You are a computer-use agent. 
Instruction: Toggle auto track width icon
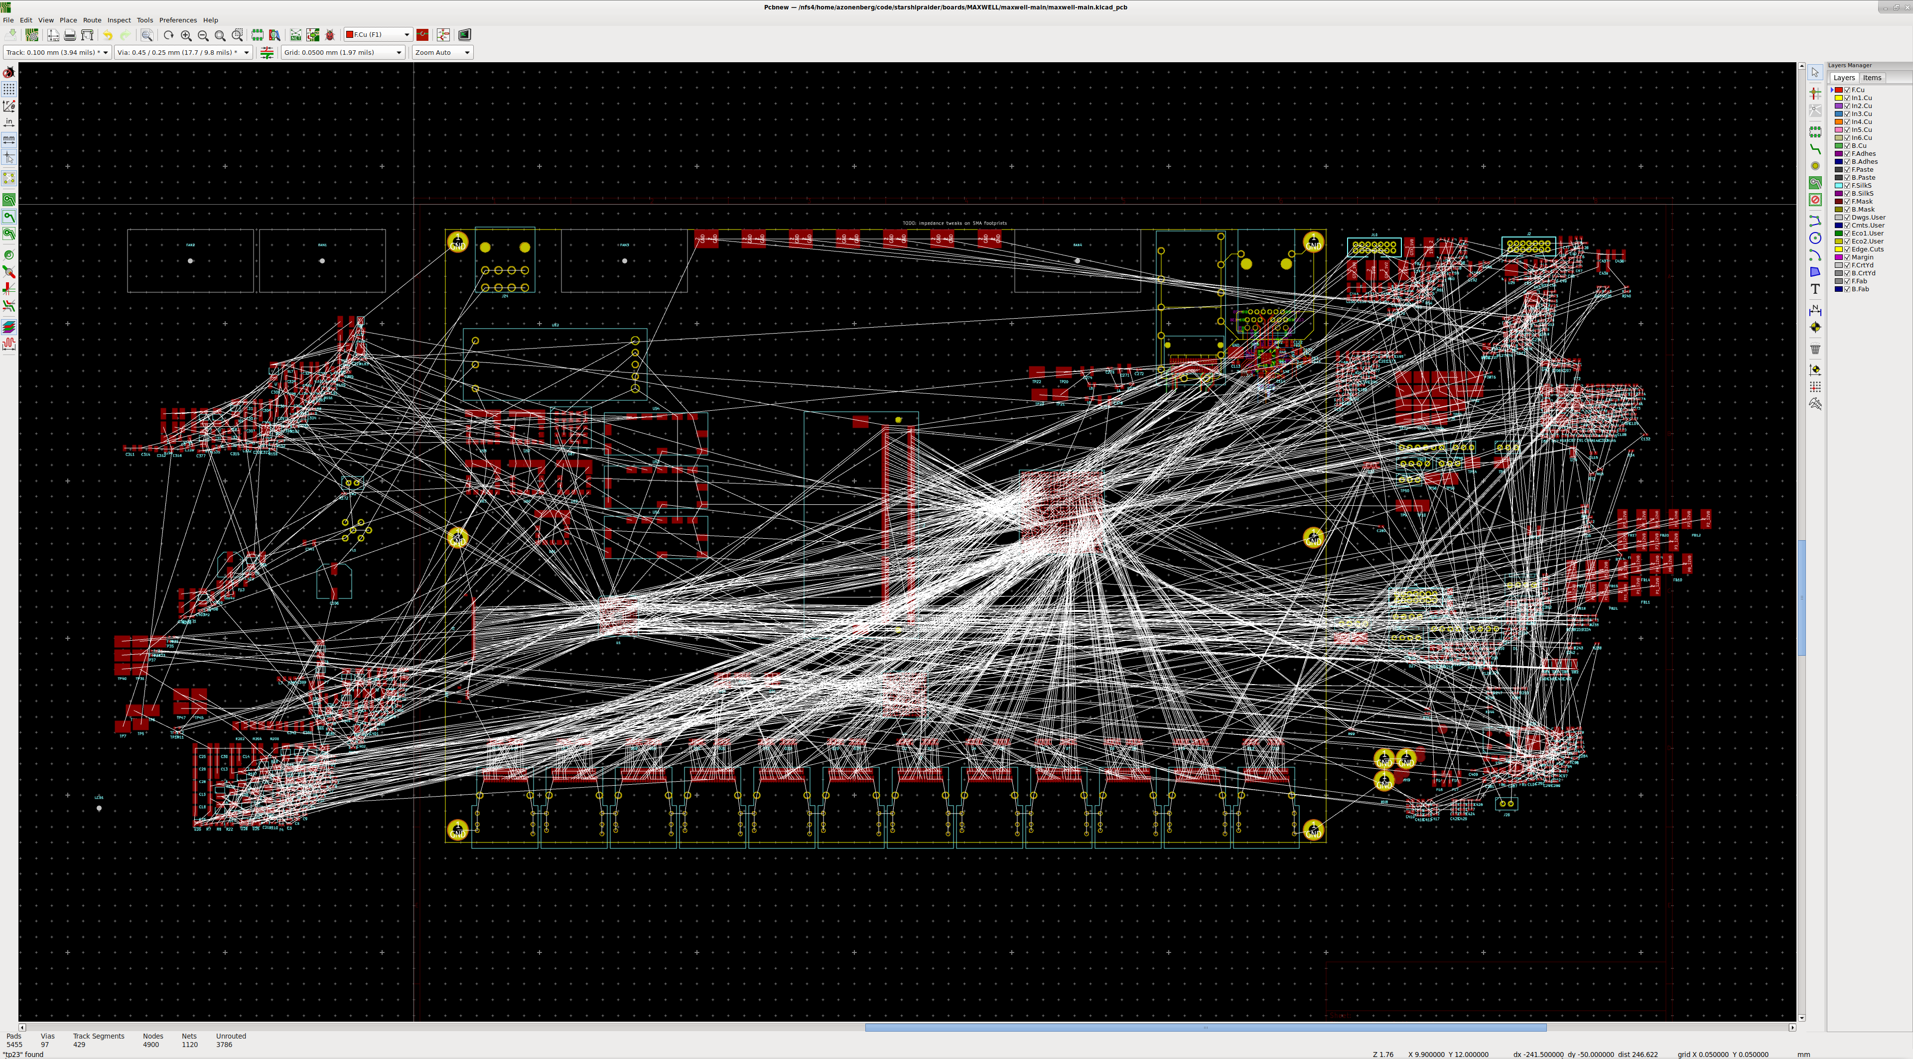tap(268, 53)
